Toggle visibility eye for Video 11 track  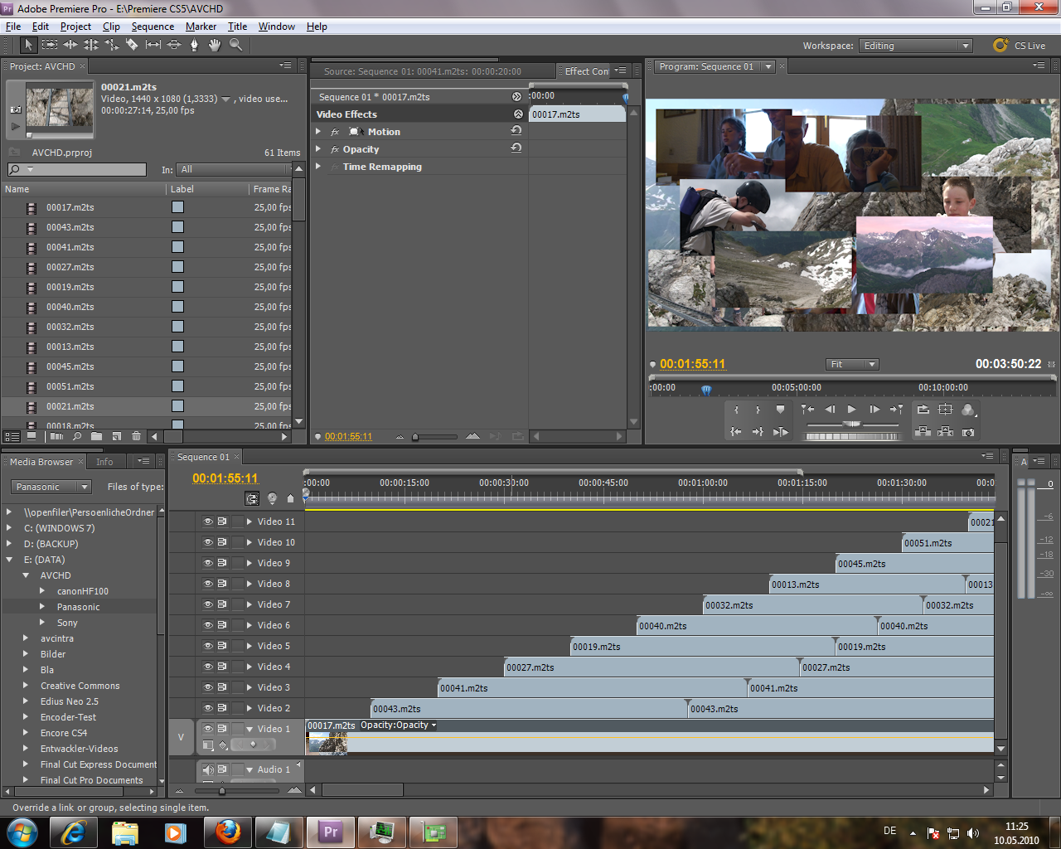click(x=208, y=522)
